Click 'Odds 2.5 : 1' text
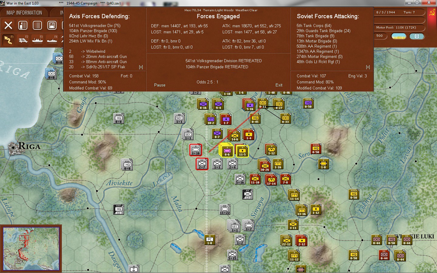This screenshot has height=273, width=437. [x=207, y=82]
